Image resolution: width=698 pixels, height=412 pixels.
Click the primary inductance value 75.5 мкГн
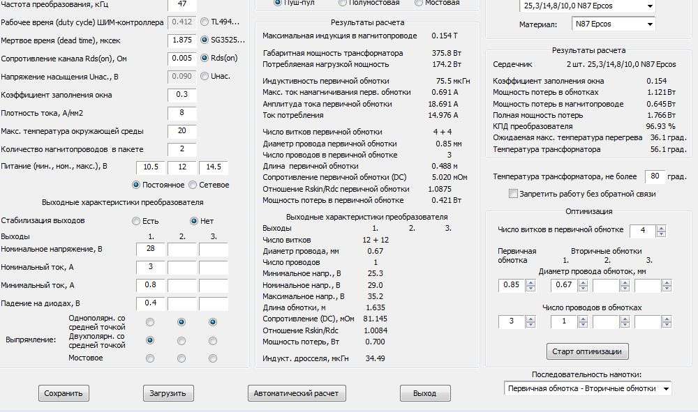point(453,81)
